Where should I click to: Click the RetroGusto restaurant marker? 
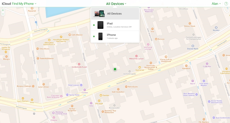tap(126, 87)
